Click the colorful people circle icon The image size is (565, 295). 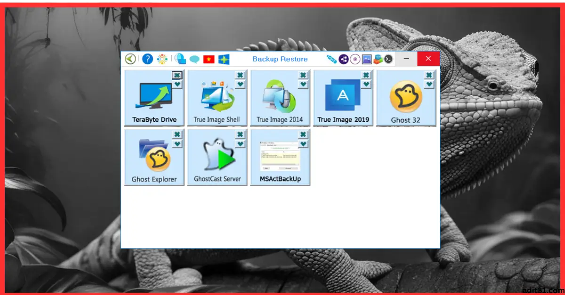coord(162,59)
